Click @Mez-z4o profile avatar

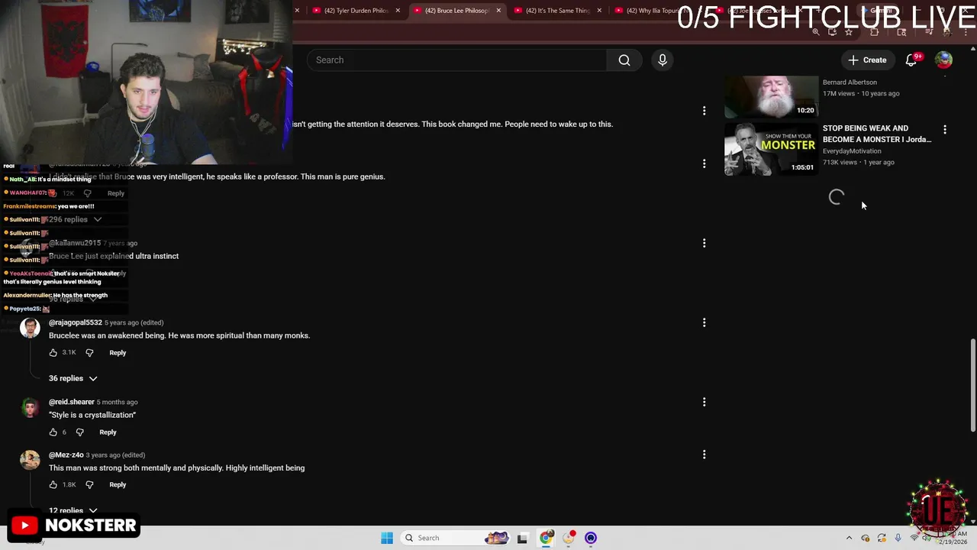(x=30, y=460)
